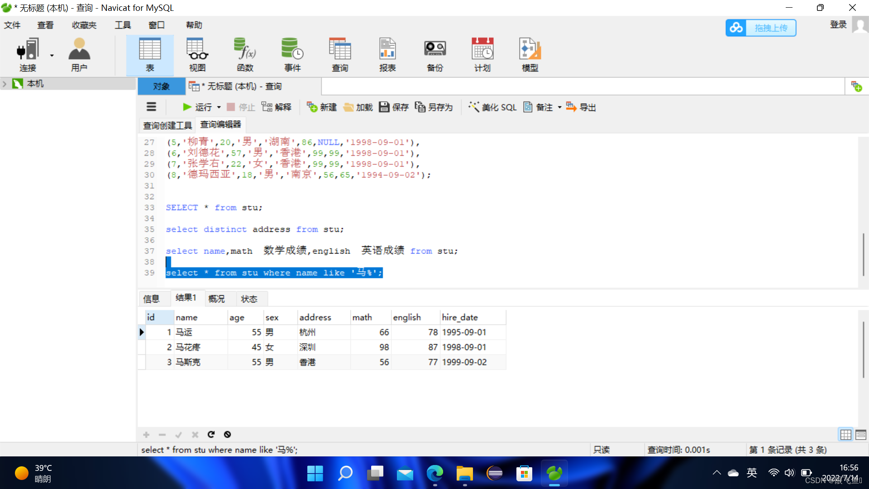Toggle the hamburger menu in query toolbar
Image resolution: width=869 pixels, height=489 pixels.
pyautogui.click(x=151, y=107)
